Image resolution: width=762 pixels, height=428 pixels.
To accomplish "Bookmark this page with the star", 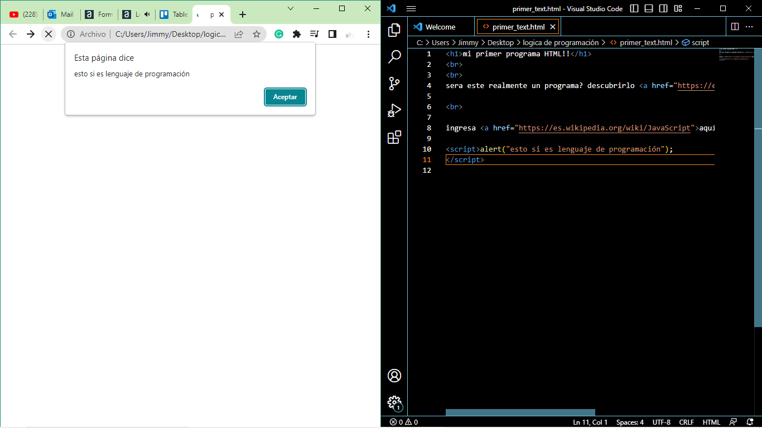I will point(257,34).
